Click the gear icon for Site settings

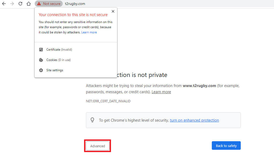click(x=41, y=70)
